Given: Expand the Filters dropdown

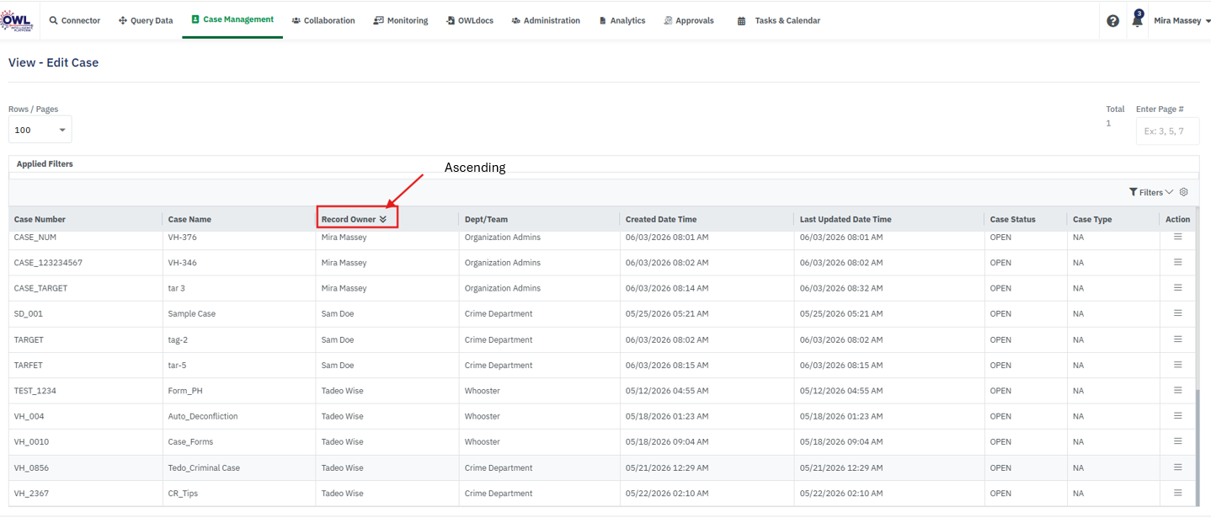Looking at the screenshot, I should pos(1151,192).
